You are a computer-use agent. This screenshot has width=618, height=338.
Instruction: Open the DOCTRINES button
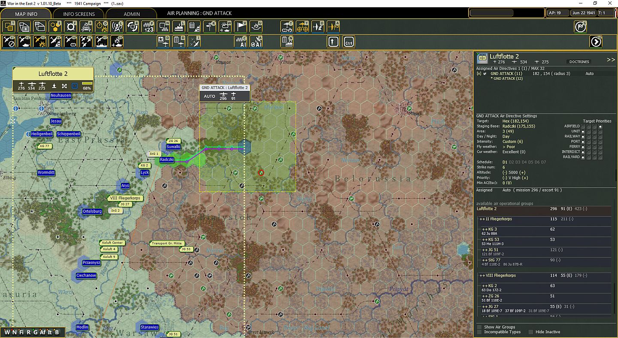tap(579, 62)
